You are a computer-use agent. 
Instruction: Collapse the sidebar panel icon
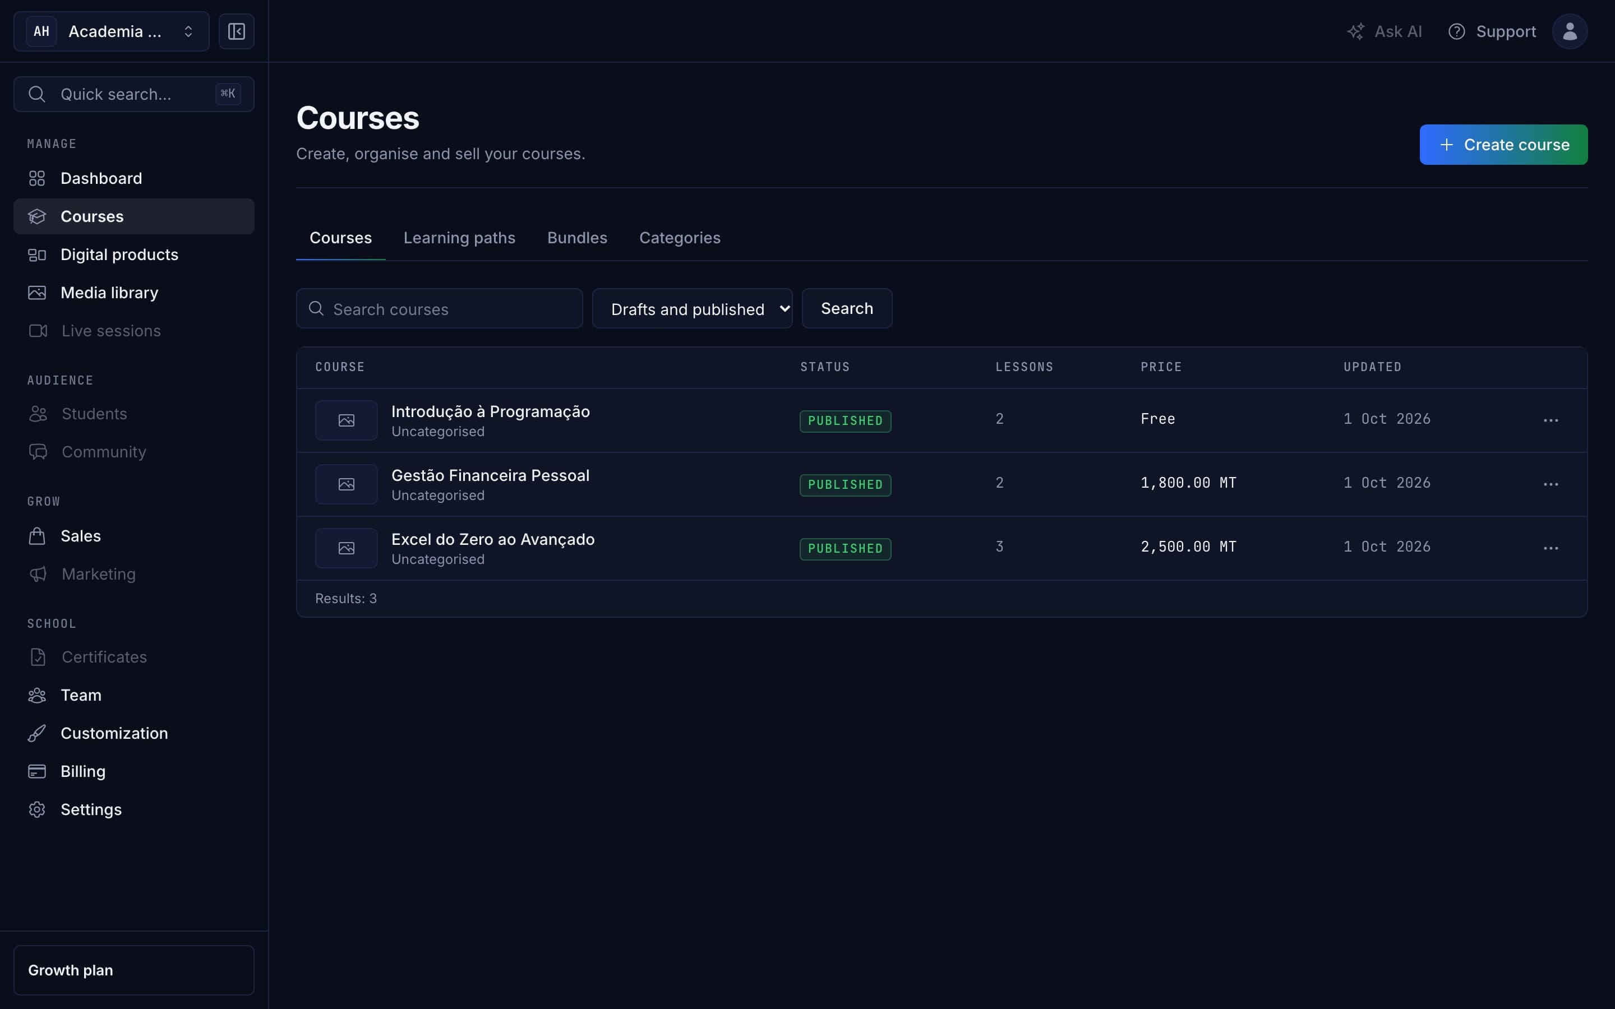[236, 31]
